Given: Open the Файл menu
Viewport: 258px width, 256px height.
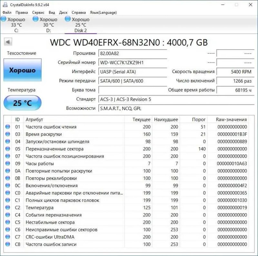Looking at the screenshot, I should [7, 13].
